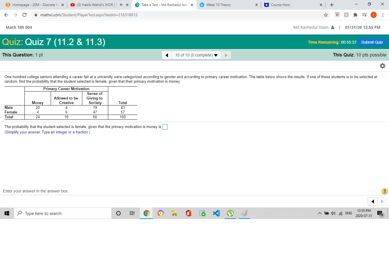Open the Chrome profile avatar
Viewport: 389px width, 260px height.
[374, 15]
